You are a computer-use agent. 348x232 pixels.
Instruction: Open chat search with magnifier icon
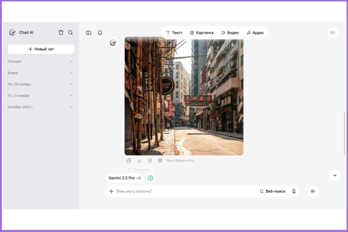70,32
